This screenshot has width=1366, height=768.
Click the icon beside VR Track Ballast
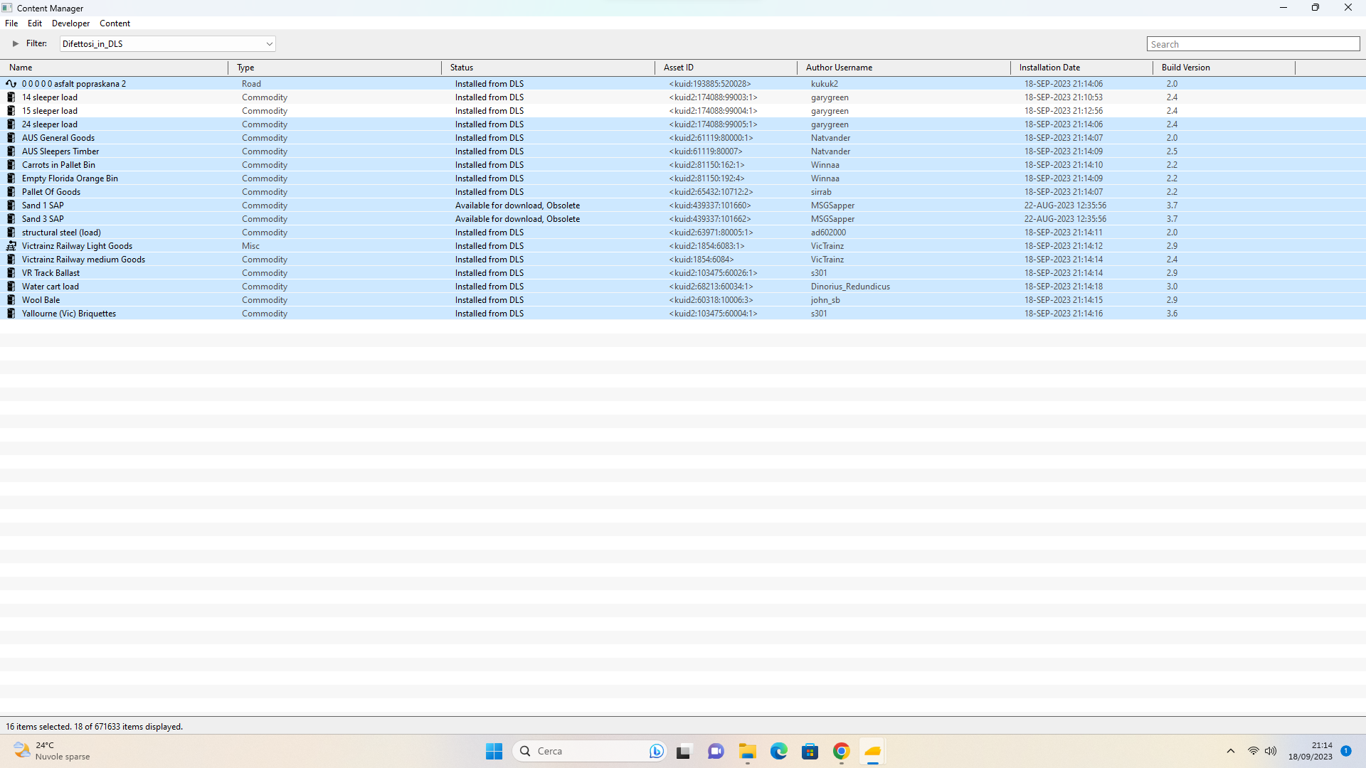click(11, 273)
